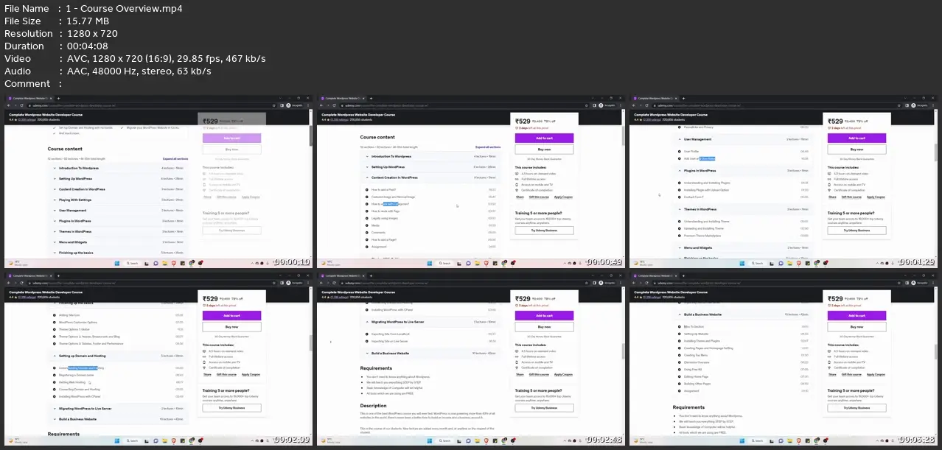The width and height of the screenshot is (942, 450).
Task: Click 'Share' in the 00:02:48 frame
Action: click(x=520, y=374)
